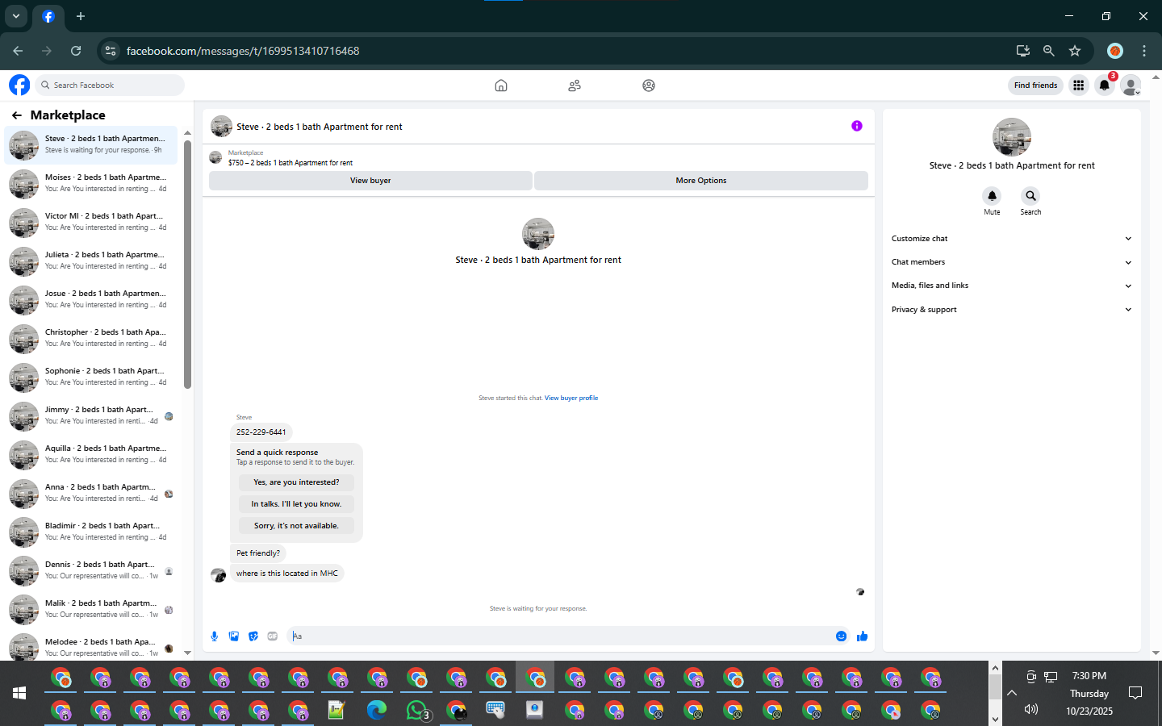Open a new browser tab
The width and height of the screenshot is (1162, 726).
(81, 16)
